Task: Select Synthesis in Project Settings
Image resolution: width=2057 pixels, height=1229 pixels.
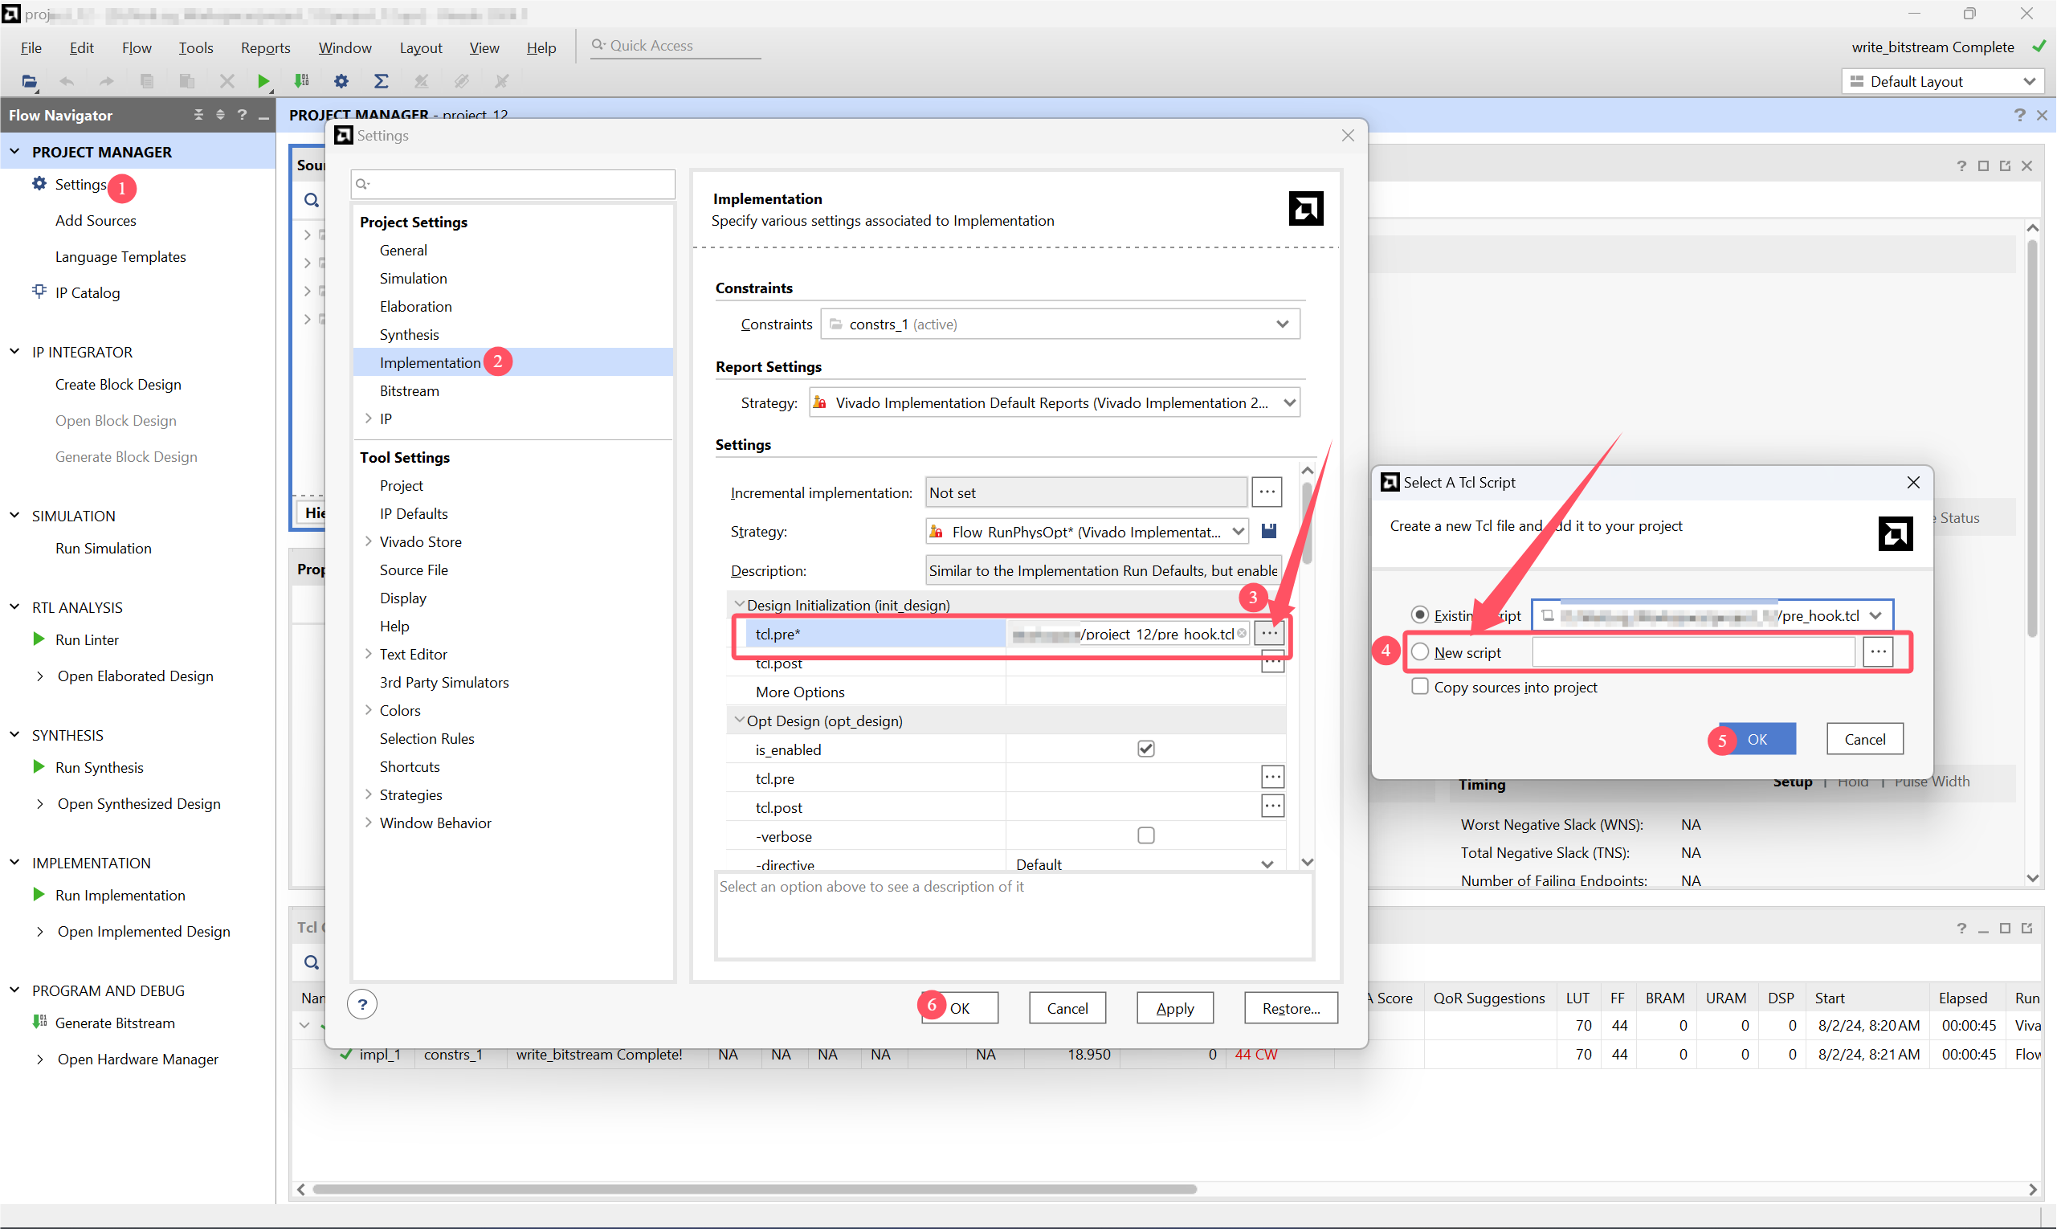Action: point(409,335)
